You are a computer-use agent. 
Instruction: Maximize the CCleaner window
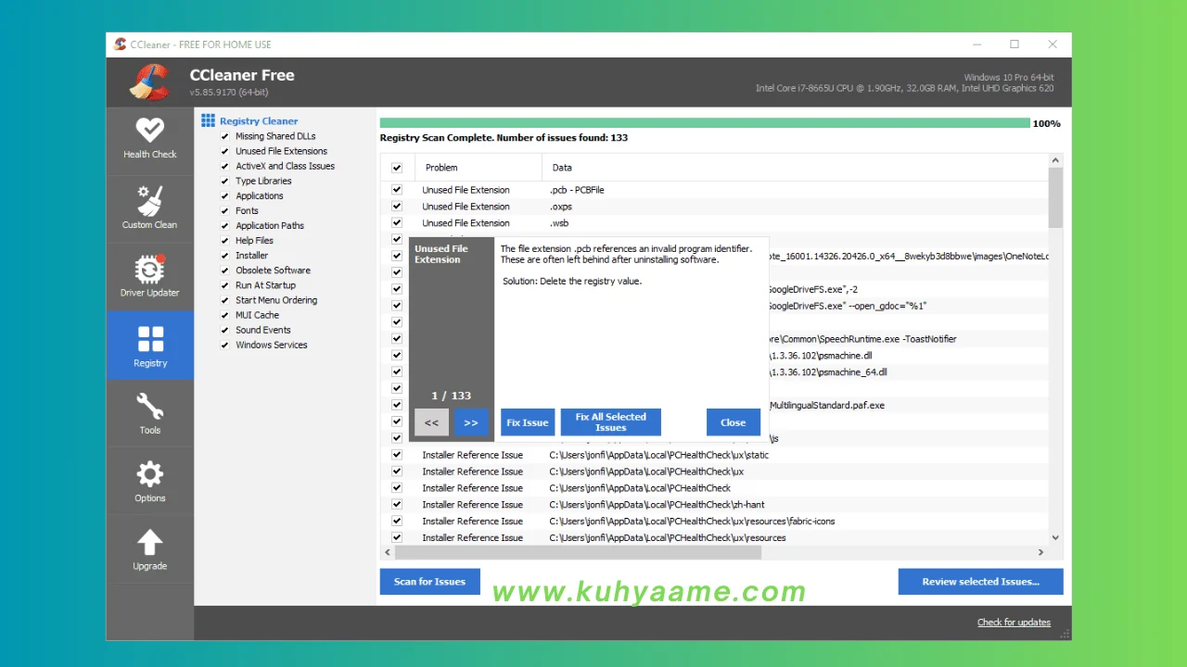coord(1015,44)
